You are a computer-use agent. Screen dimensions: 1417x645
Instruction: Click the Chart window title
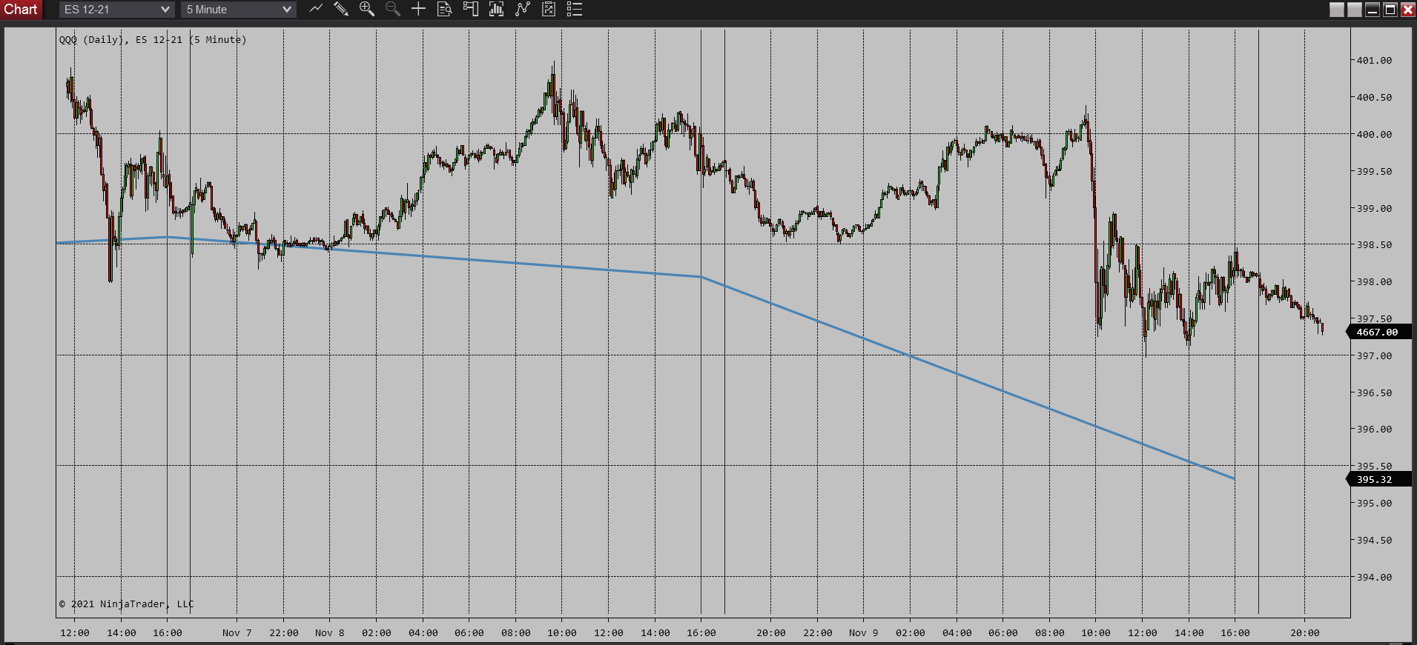(21, 10)
